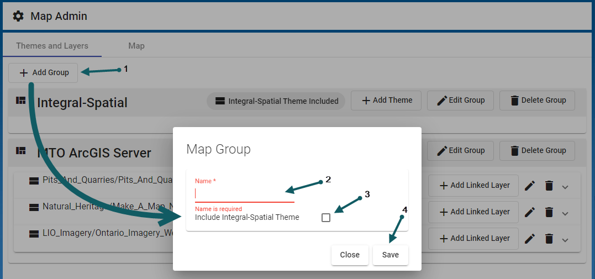Switch to the Map tab
This screenshot has height=279, width=595.
coord(136,46)
